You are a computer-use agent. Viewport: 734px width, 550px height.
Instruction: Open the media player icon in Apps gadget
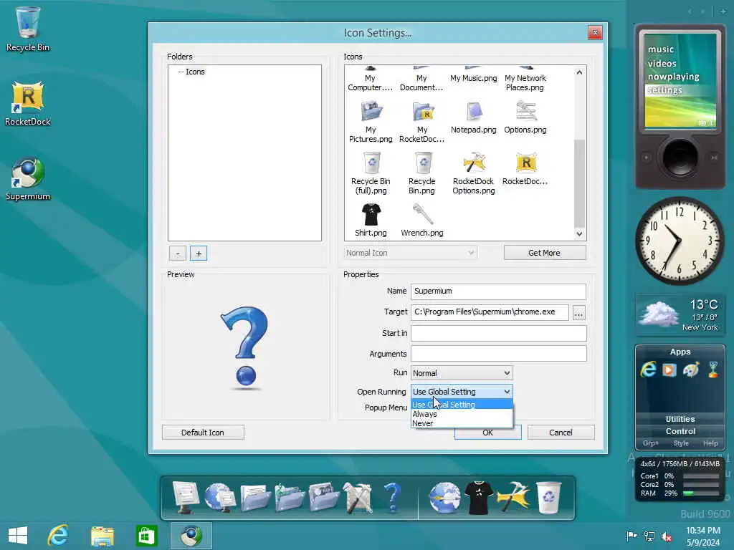coord(669,370)
